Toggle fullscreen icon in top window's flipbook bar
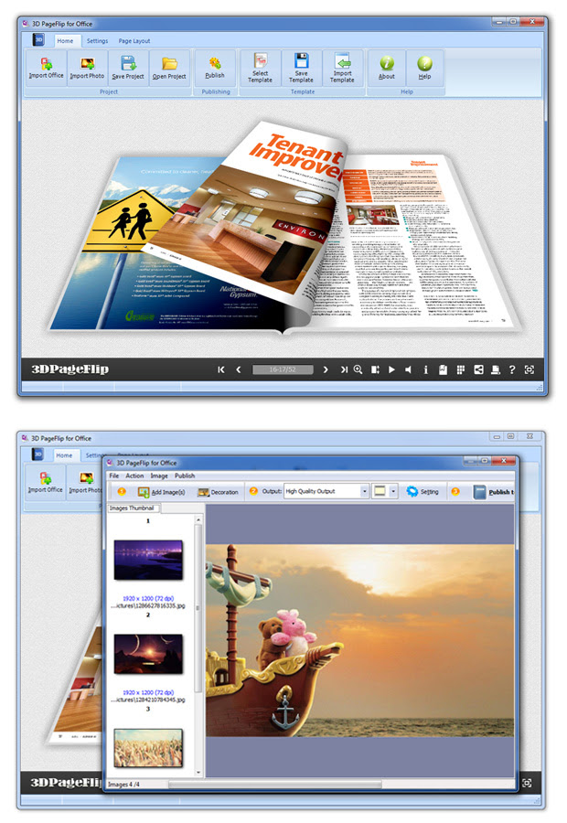Screen dimensions: 567x823 click(530, 370)
